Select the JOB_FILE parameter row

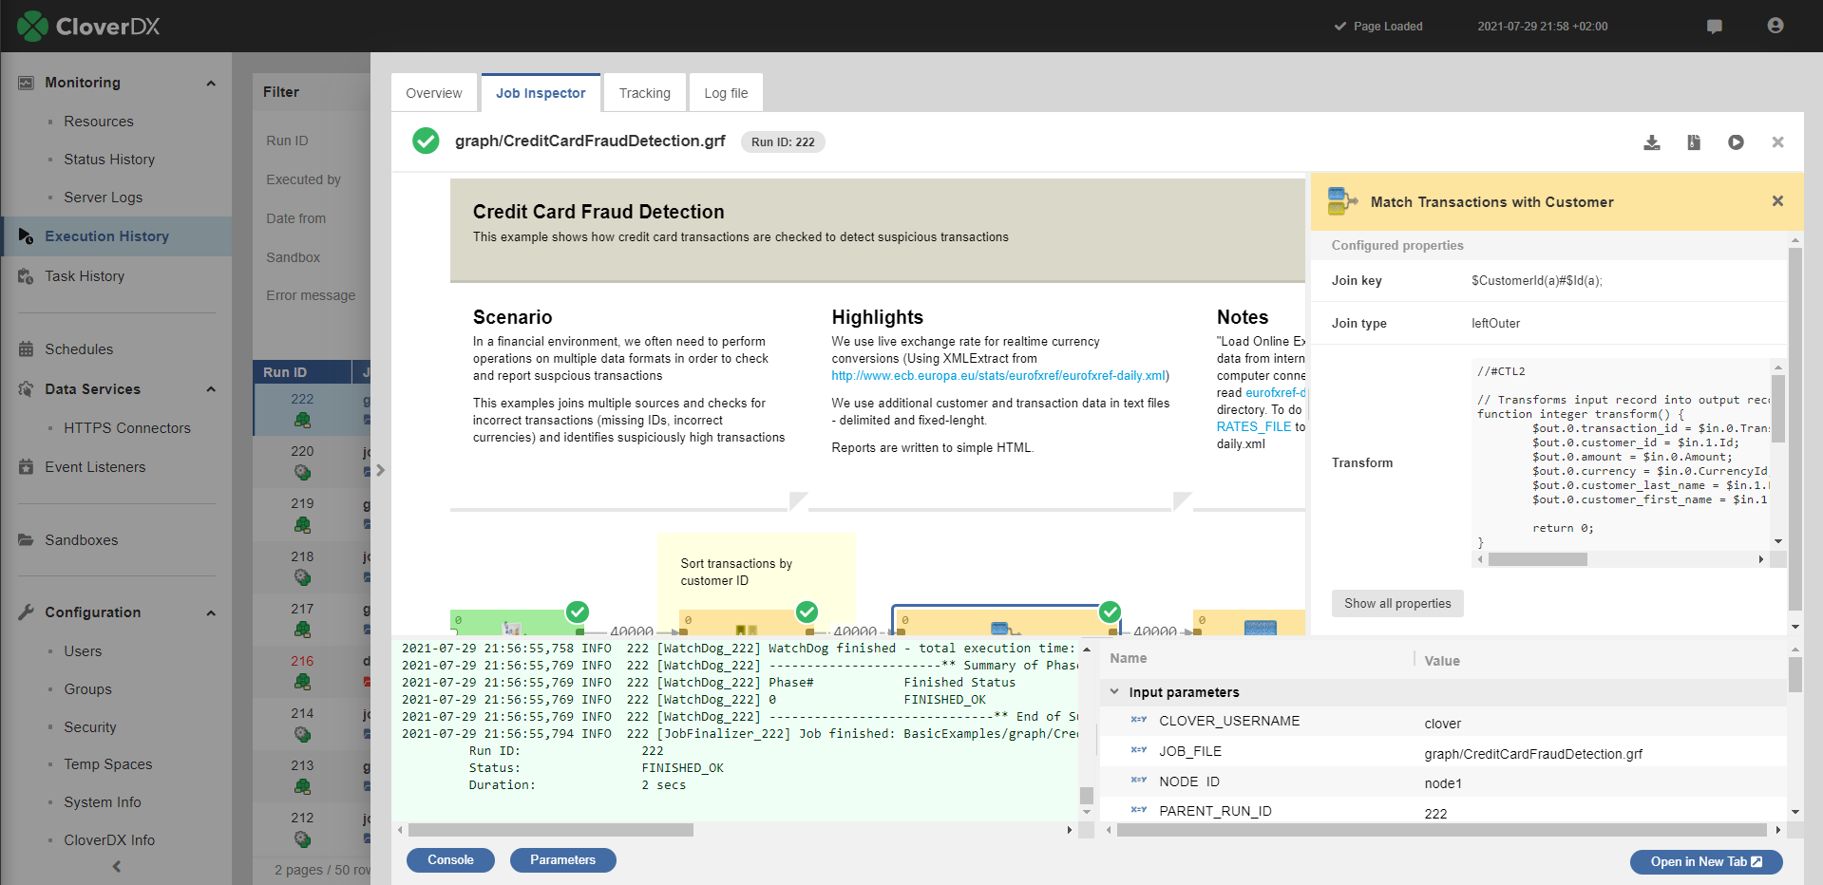(x=1443, y=752)
